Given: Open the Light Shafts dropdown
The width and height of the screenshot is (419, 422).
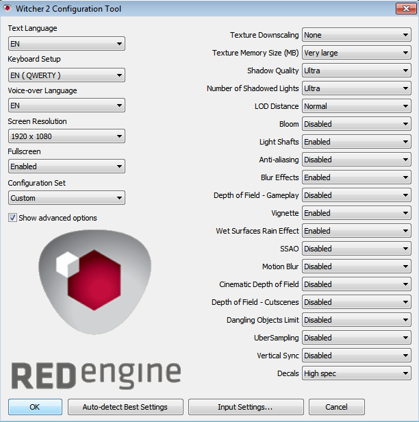Looking at the screenshot, I should [357, 142].
